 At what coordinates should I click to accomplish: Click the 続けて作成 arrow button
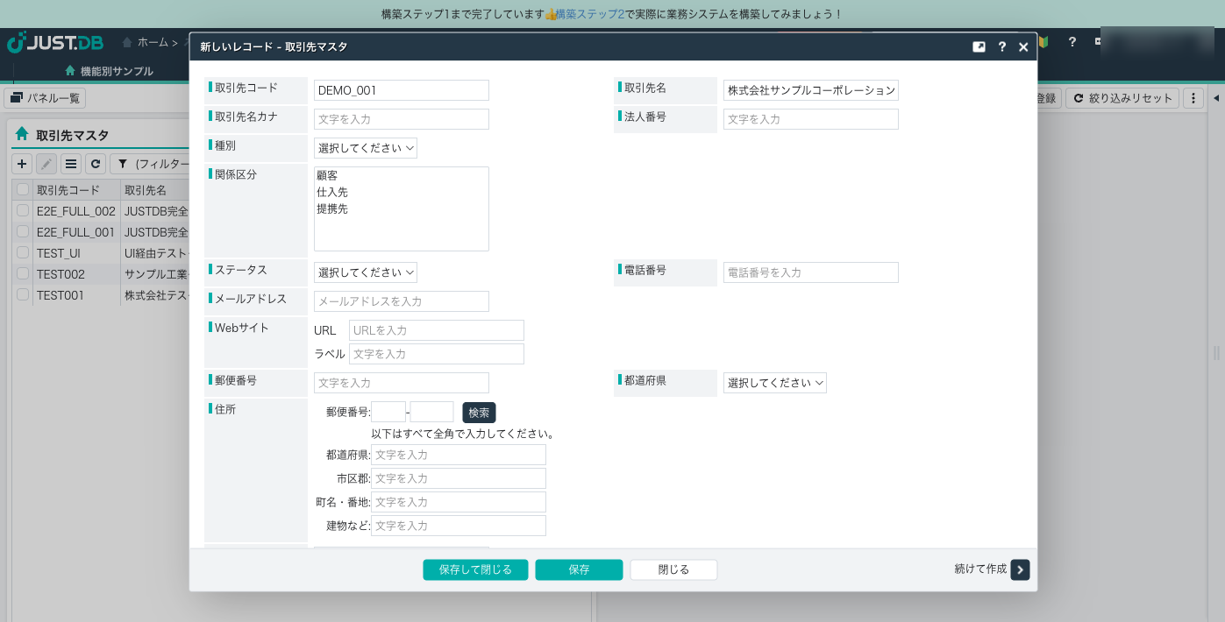1020,569
